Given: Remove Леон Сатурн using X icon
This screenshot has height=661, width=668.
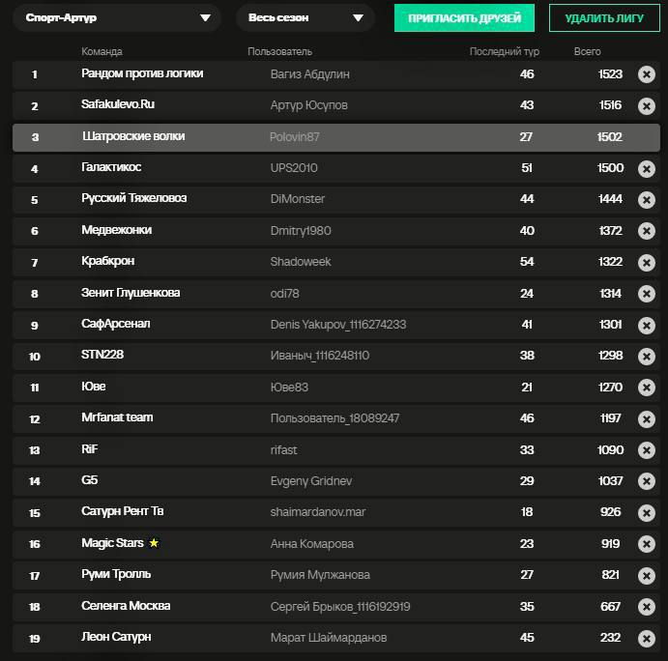Looking at the screenshot, I should [647, 638].
